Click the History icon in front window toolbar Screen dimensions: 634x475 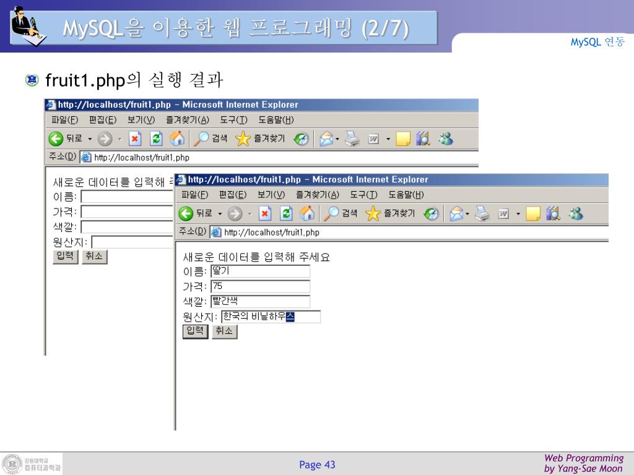coord(432,213)
